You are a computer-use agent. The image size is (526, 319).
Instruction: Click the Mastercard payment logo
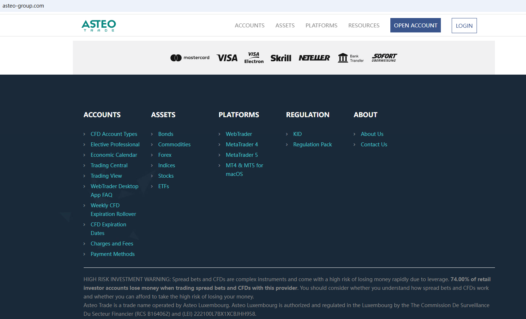point(190,58)
